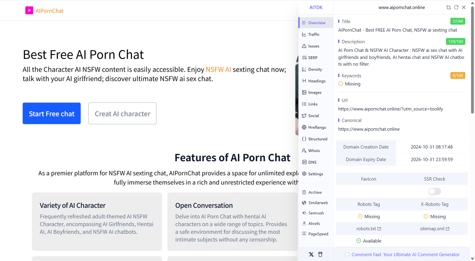Click the canonical URL text
The image size is (475, 261).
pos(369,129)
